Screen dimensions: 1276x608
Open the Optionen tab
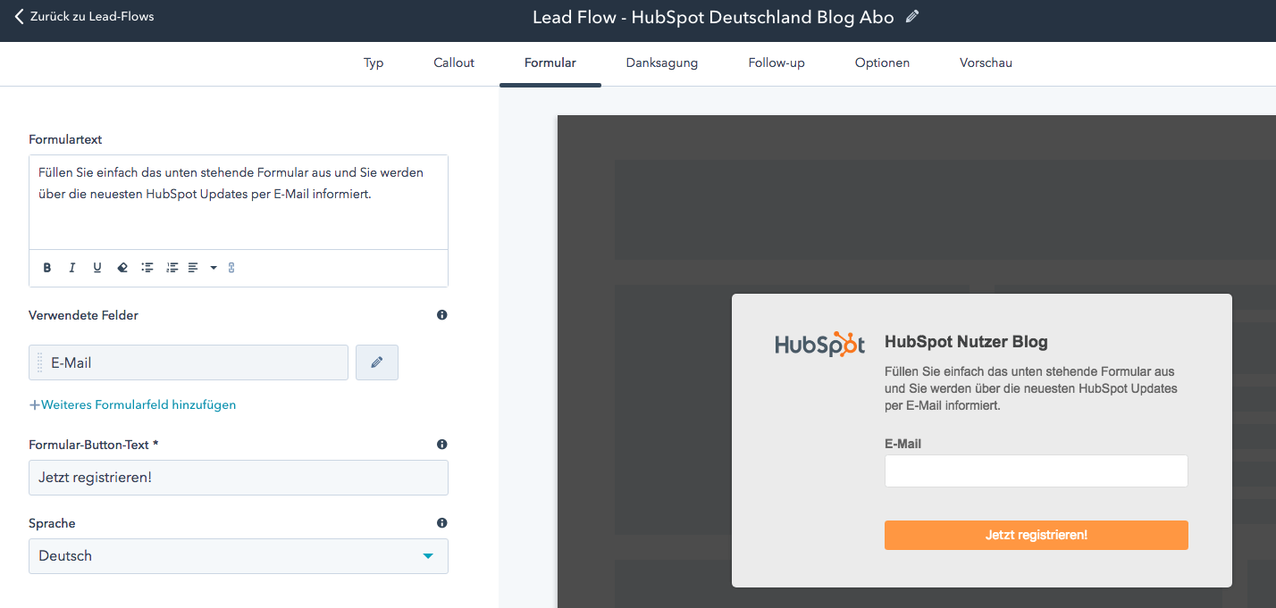click(882, 63)
